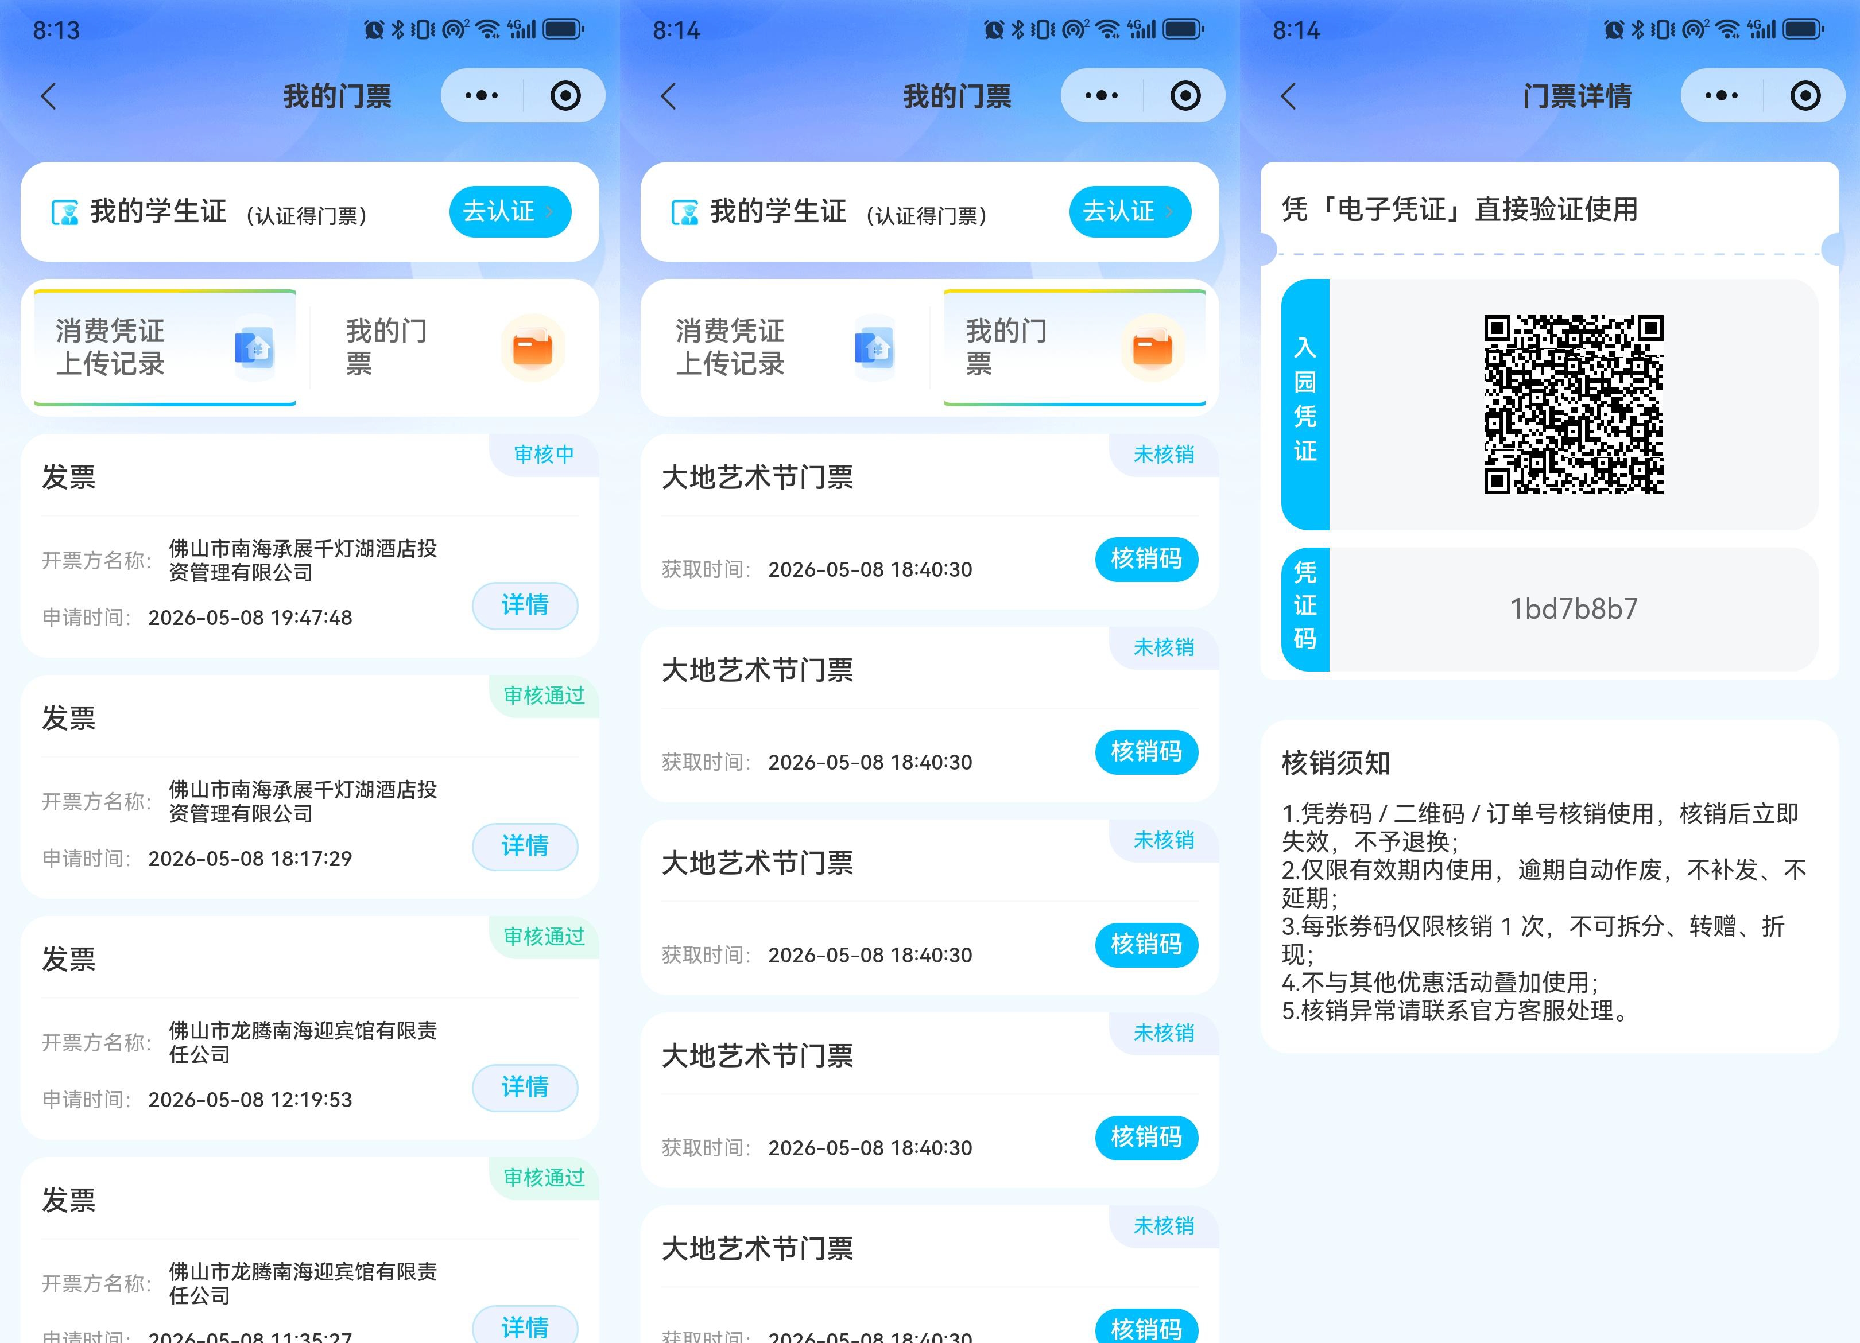This screenshot has width=1860, height=1343.
Task: Tap rule 4 不与其他优惠活动叠加使用
Action: (x=1441, y=982)
